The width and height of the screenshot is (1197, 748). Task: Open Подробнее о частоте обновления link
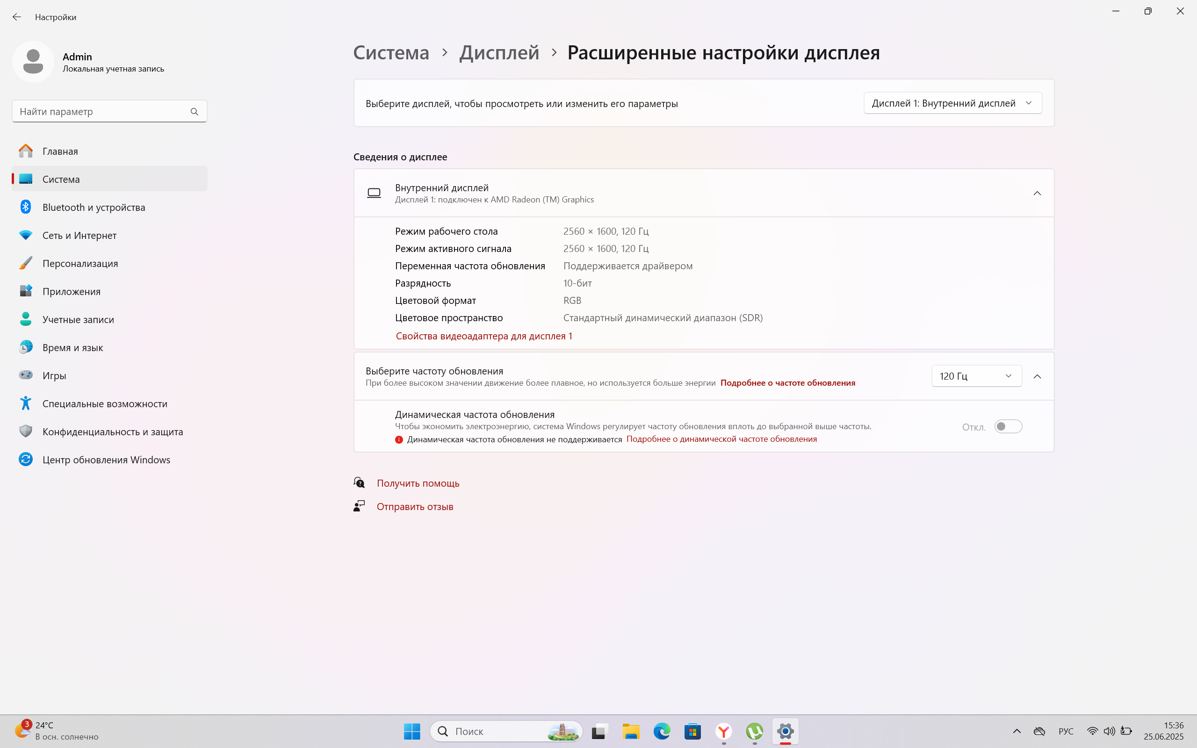point(787,383)
